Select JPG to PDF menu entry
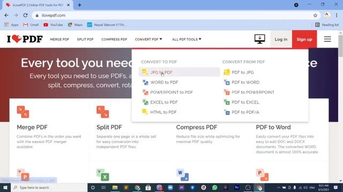343x192 pixels. tap(179, 73)
